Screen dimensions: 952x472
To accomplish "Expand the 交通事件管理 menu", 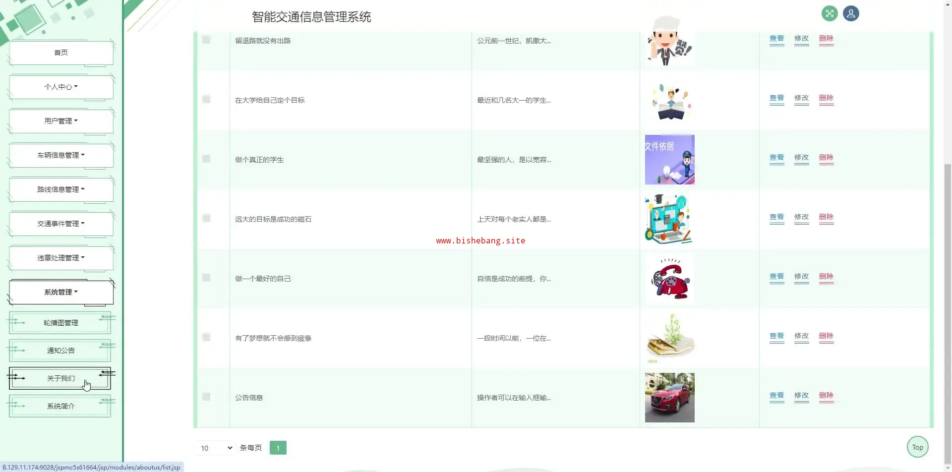I will coord(61,224).
